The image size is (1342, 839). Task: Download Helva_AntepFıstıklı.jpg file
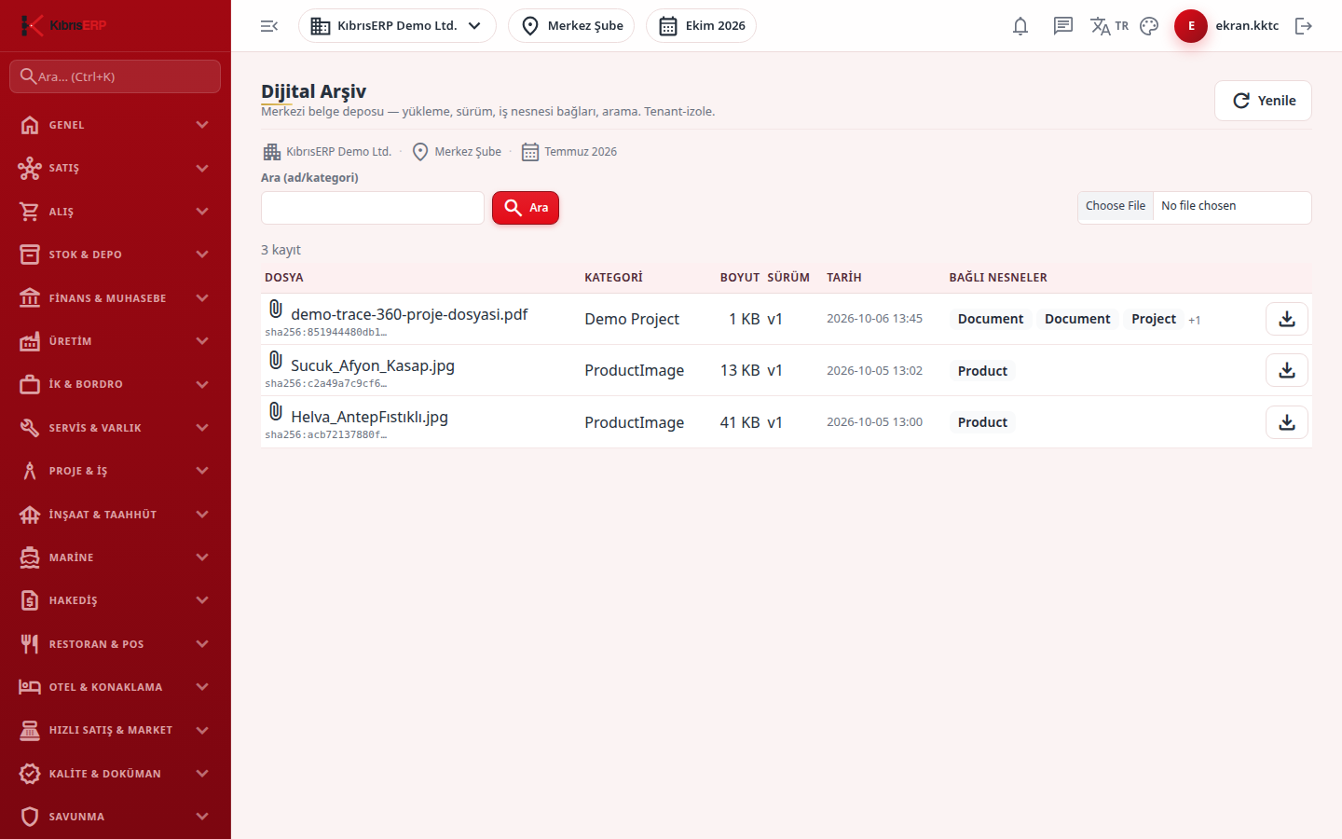point(1287,422)
